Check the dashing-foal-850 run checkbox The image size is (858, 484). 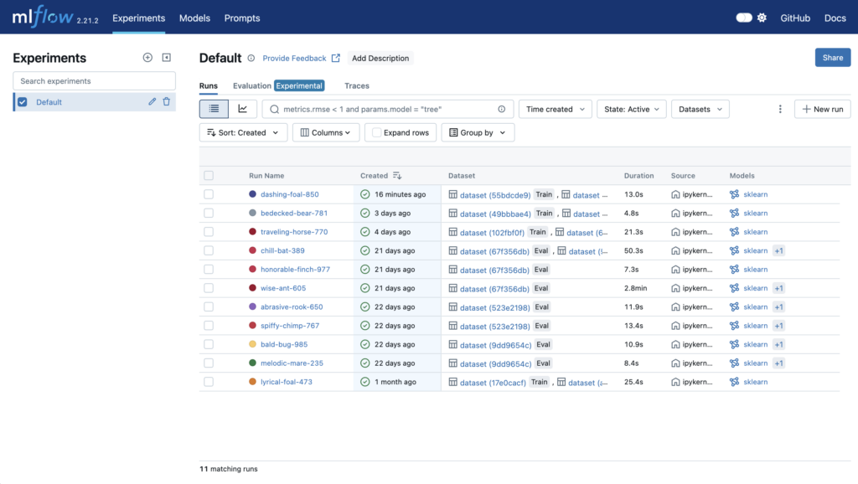(209, 194)
